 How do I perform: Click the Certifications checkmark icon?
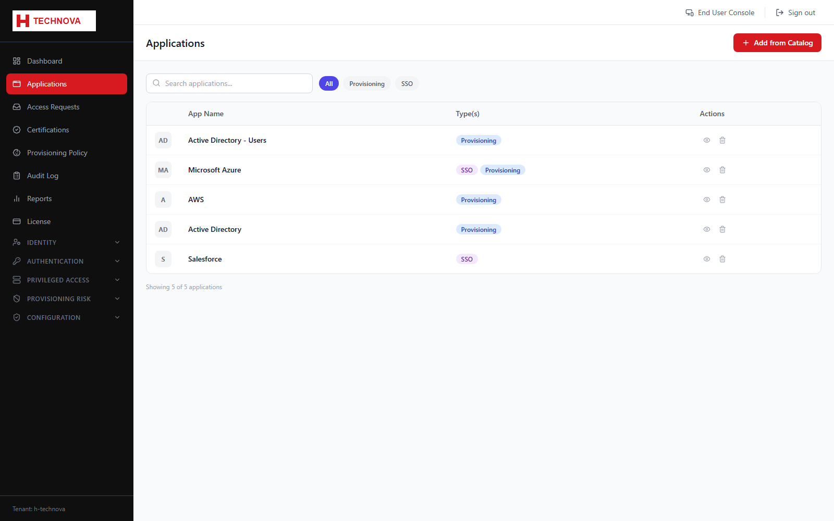tap(17, 130)
